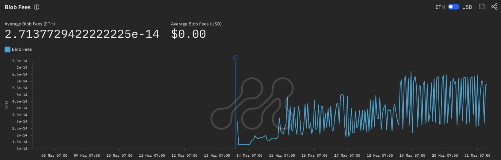Click the average ETH blob fee value
This screenshot has width=501, height=160.
82,34
